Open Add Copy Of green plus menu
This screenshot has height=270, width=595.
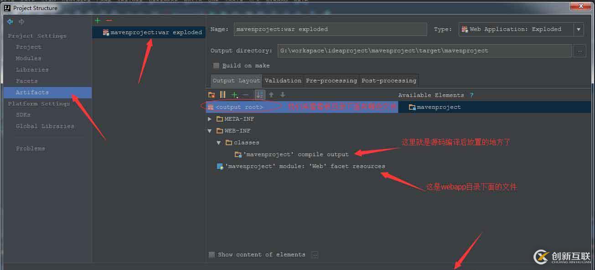[234, 95]
